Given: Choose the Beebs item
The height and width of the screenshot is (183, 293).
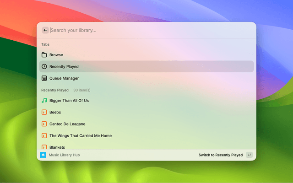Looking at the screenshot, I should tap(55, 112).
